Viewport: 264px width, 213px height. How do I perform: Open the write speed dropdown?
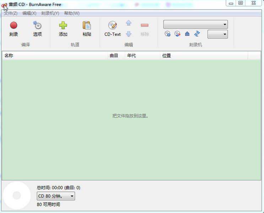(x=217, y=34)
